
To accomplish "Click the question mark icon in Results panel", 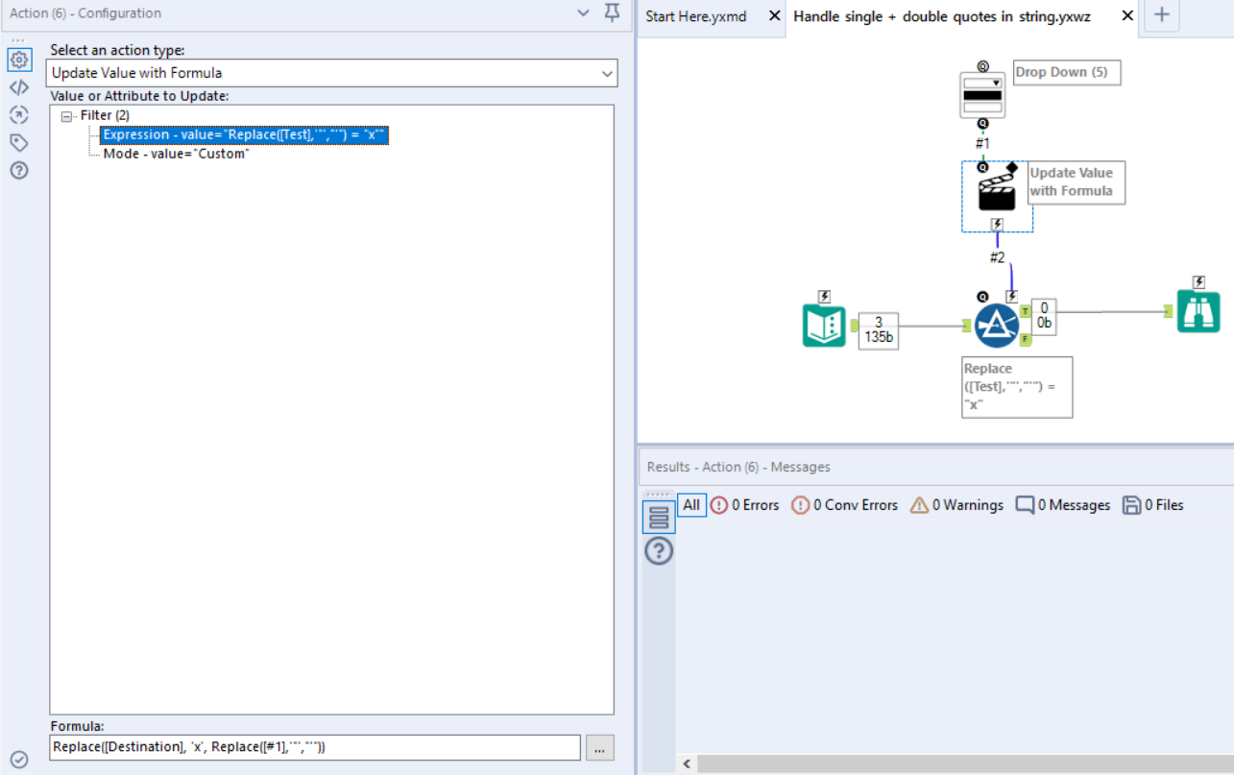I will [x=660, y=550].
